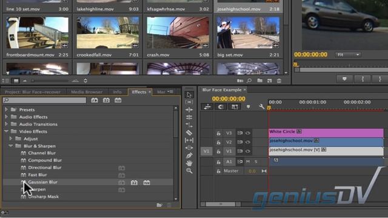Select the Pen tool

click(x=189, y=156)
